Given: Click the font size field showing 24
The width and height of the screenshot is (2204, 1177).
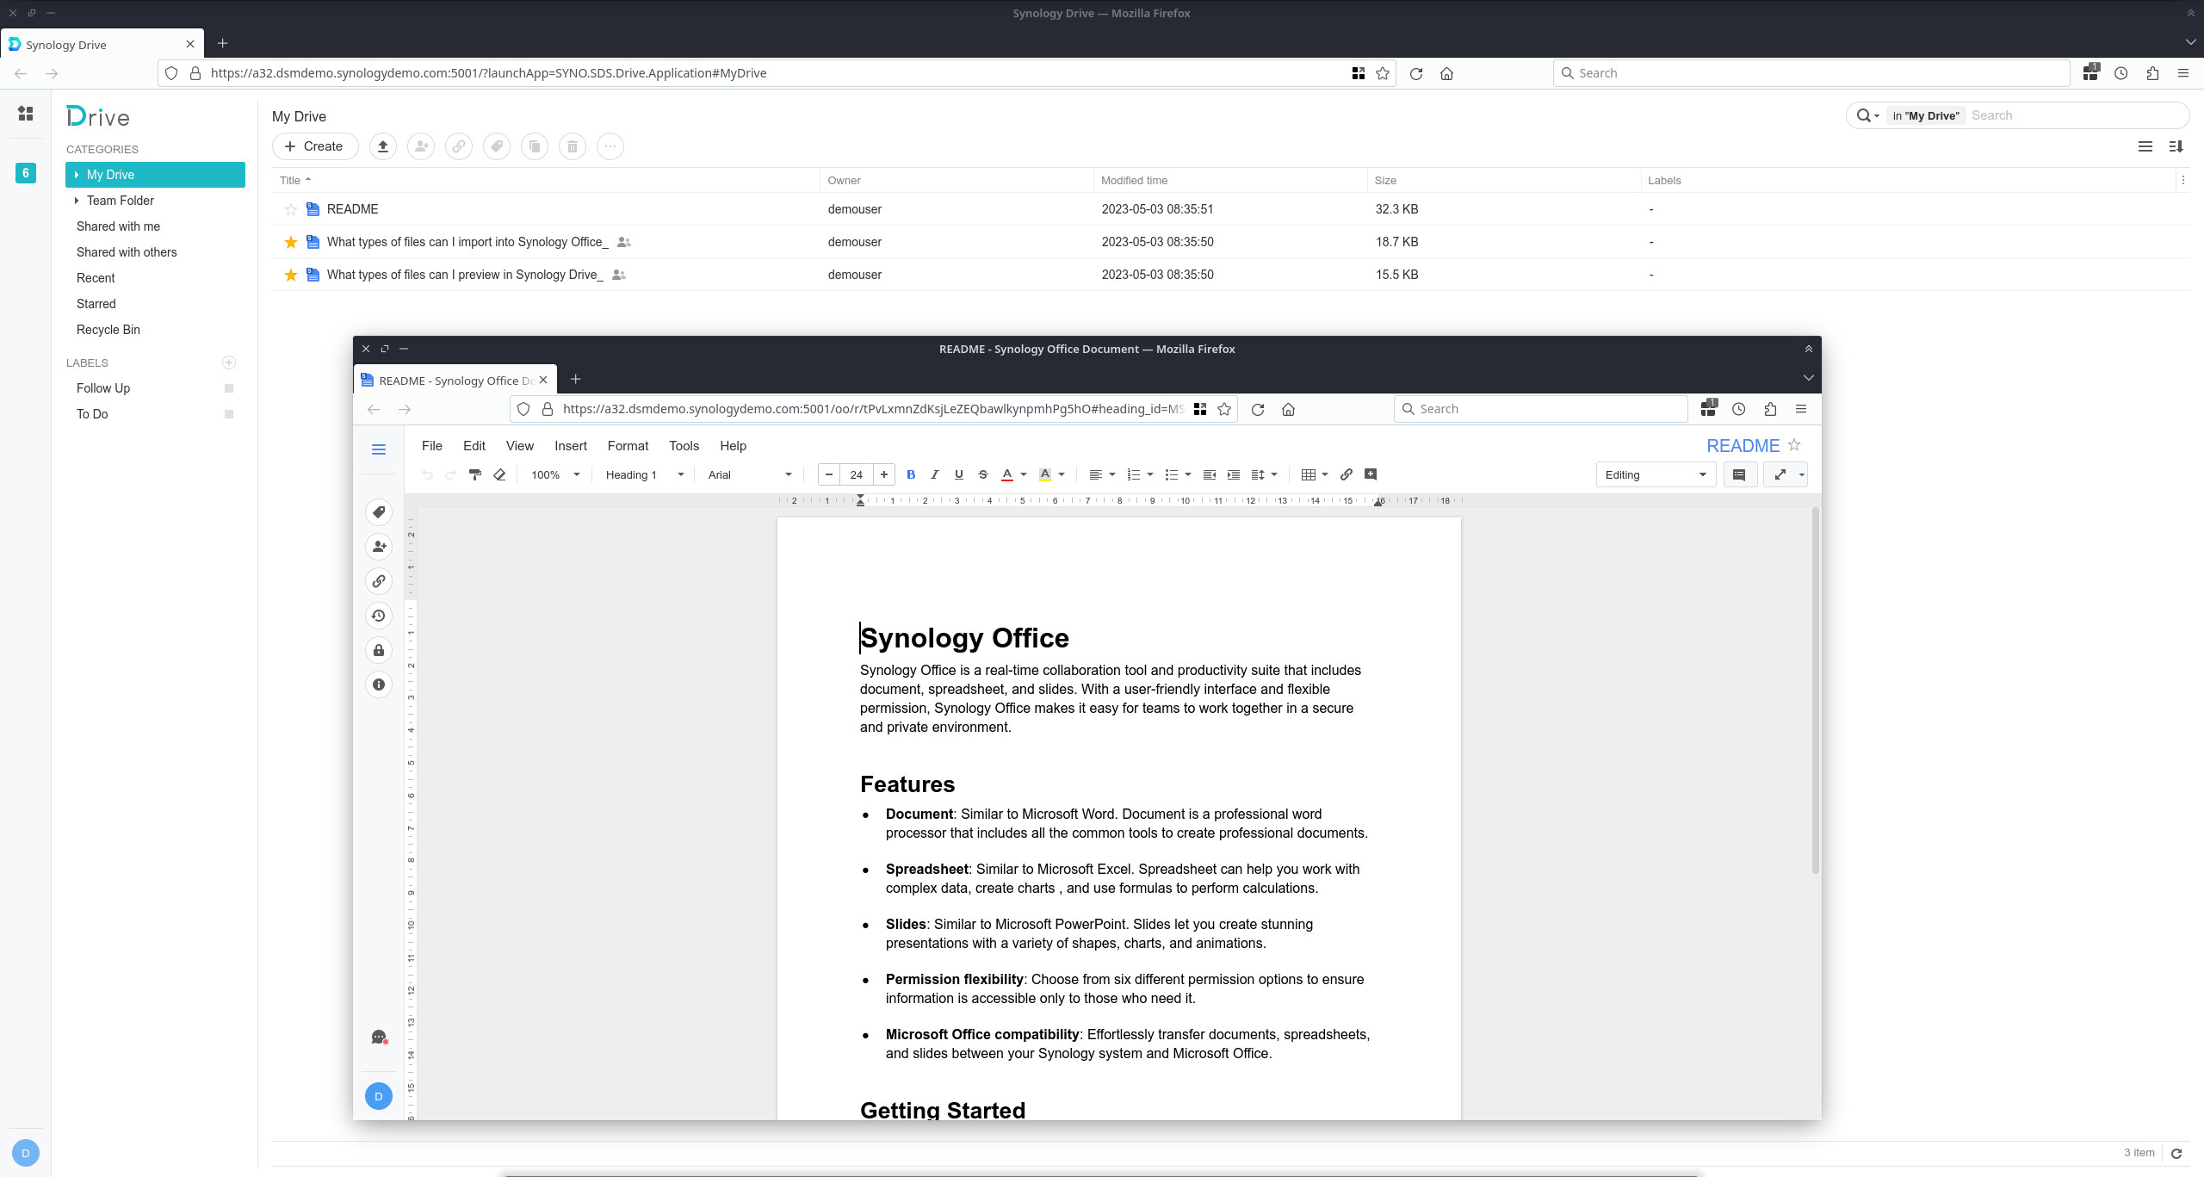Looking at the screenshot, I should click(857, 474).
